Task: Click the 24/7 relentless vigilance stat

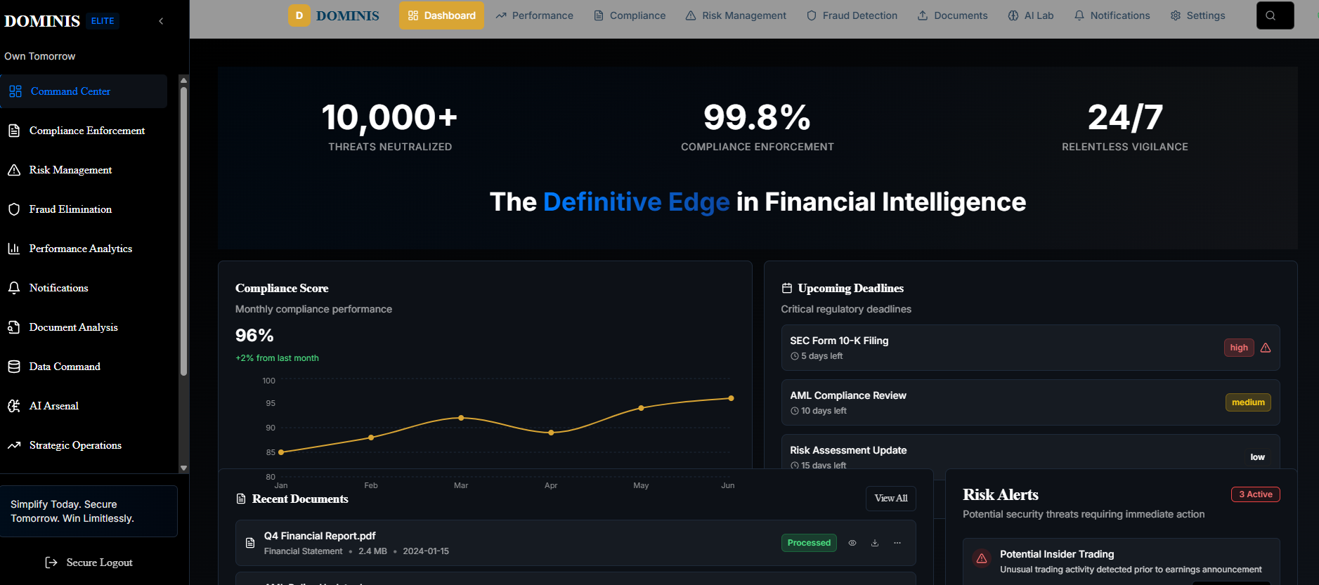Action: point(1124,126)
